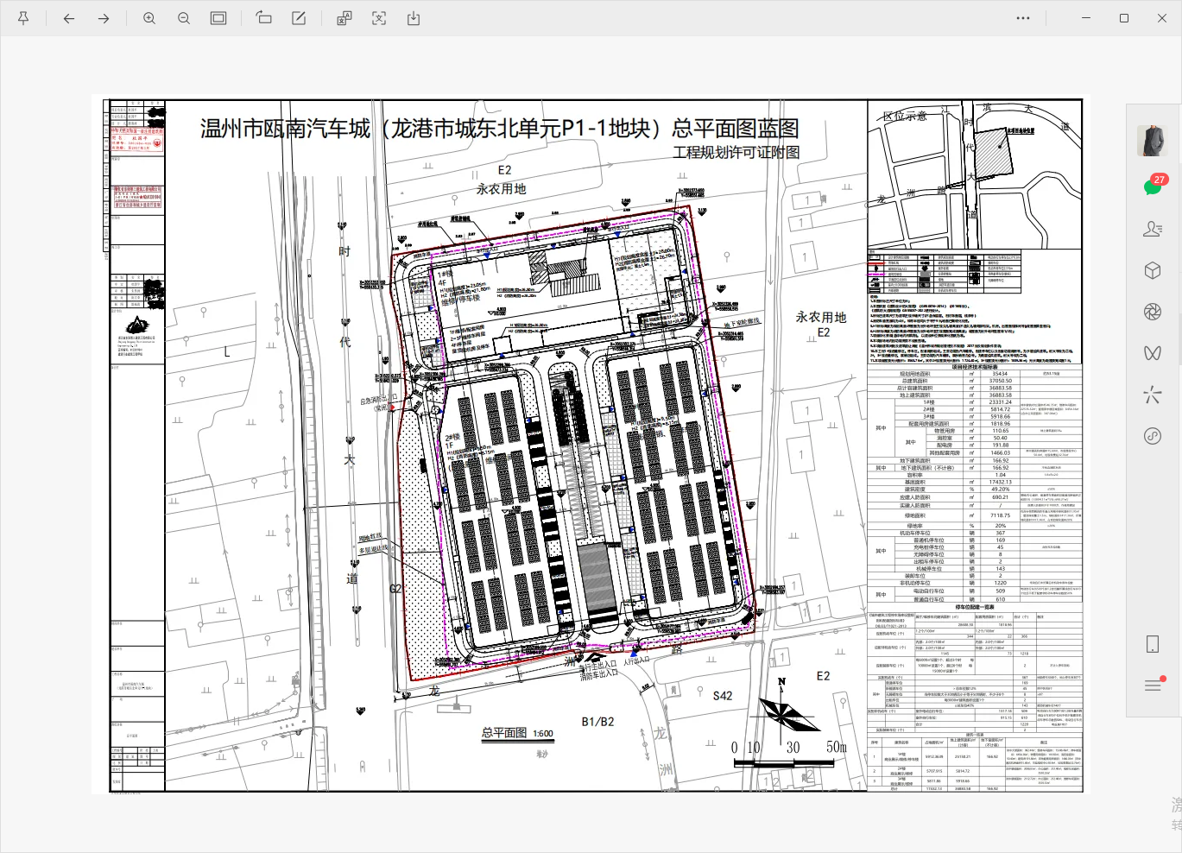Click the profile avatar in the sidebar

click(x=1152, y=141)
